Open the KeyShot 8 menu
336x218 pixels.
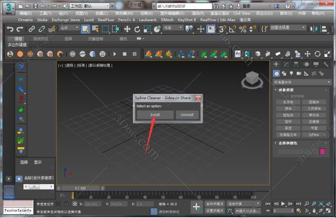187,20
